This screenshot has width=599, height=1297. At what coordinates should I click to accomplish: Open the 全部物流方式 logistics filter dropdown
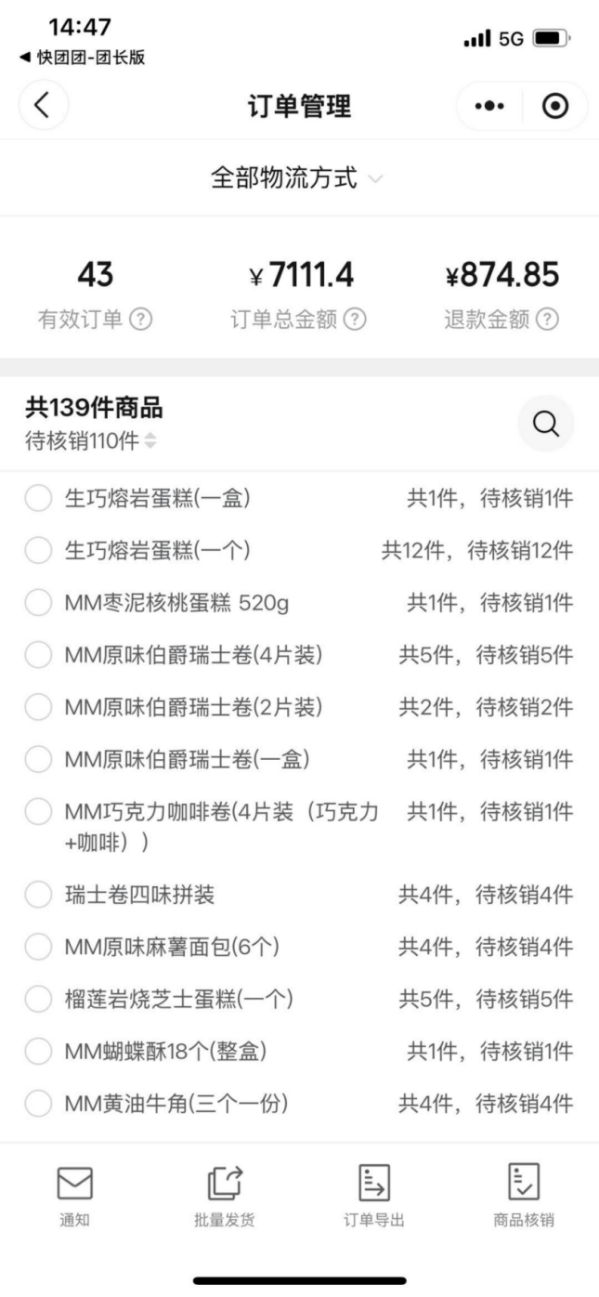click(x=299, y=177)
